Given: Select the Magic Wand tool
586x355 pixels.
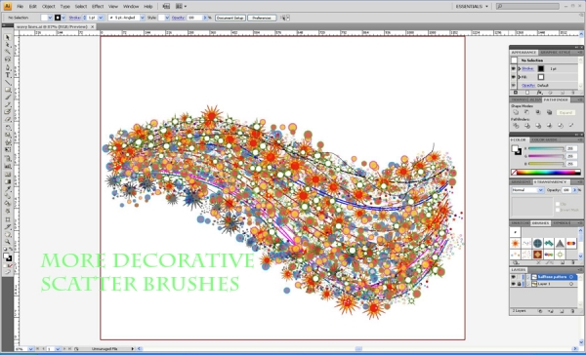Looking at the screenshot, I should 8,52.
